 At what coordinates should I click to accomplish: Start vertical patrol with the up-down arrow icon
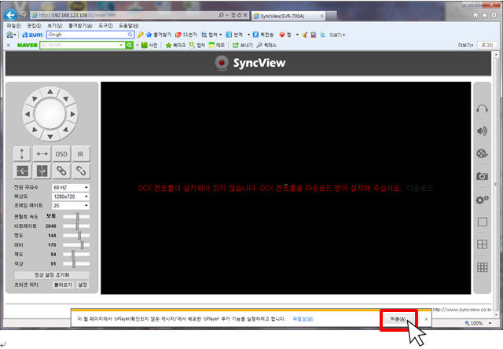[22, 154]
